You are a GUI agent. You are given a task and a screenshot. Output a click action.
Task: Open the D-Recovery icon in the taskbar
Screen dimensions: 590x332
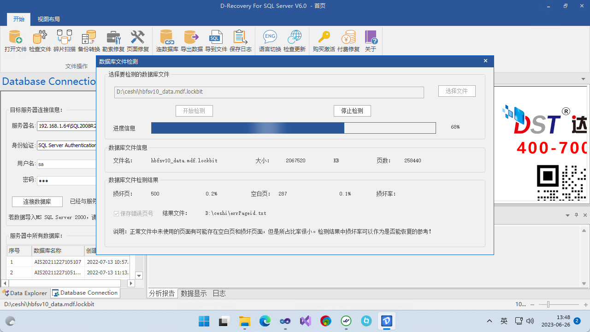click(x=386, y=321)
